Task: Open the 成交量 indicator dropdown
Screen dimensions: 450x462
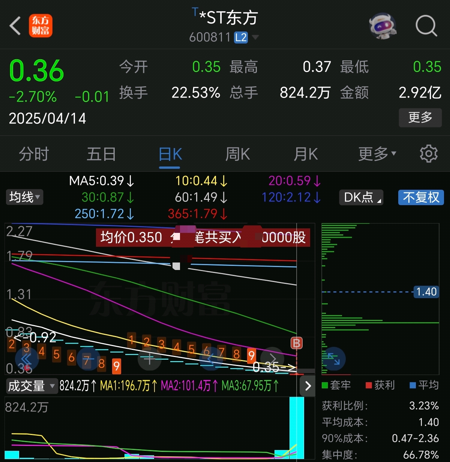Action: click(x=31, y=386)
